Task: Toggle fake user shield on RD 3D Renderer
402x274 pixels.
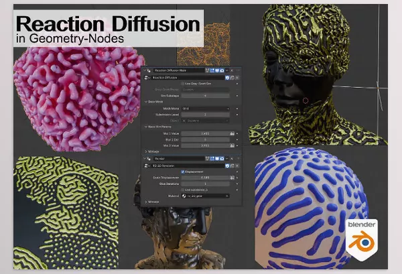Action: tap(227, 166)
